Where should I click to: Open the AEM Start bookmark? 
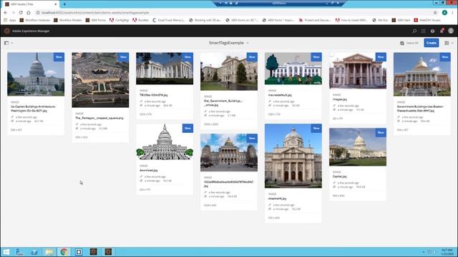tap(401, 20)
